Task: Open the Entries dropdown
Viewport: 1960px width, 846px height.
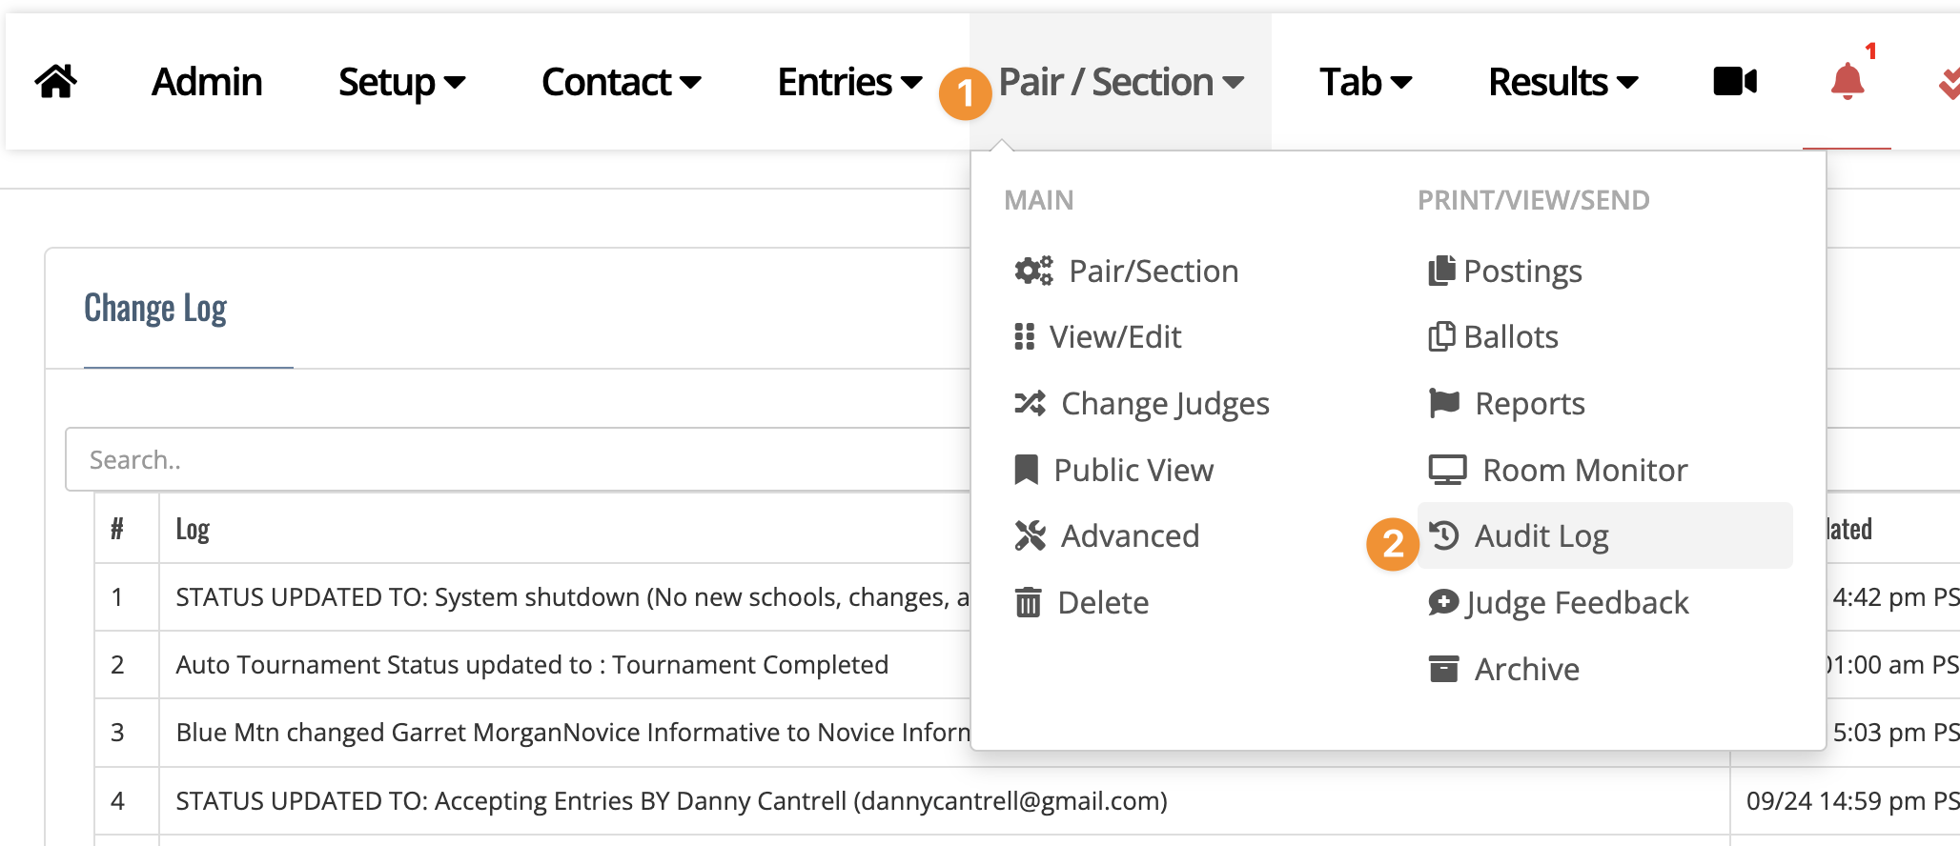Action: pos(849,82)
